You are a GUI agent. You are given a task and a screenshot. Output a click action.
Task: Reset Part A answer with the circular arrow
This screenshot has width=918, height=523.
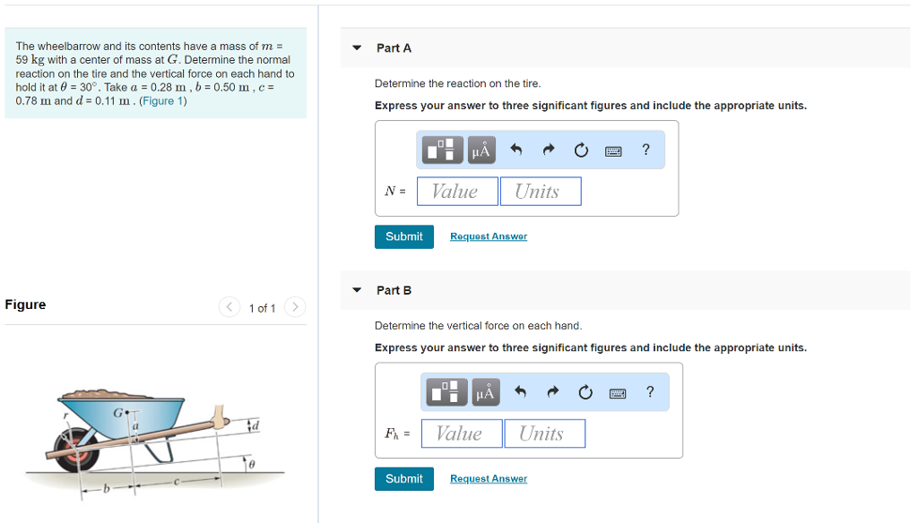[x=581, y=150]
